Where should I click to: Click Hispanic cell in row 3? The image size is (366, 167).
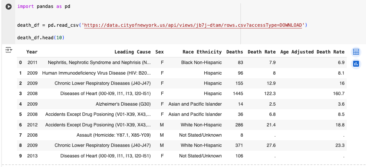pos(213,93)
